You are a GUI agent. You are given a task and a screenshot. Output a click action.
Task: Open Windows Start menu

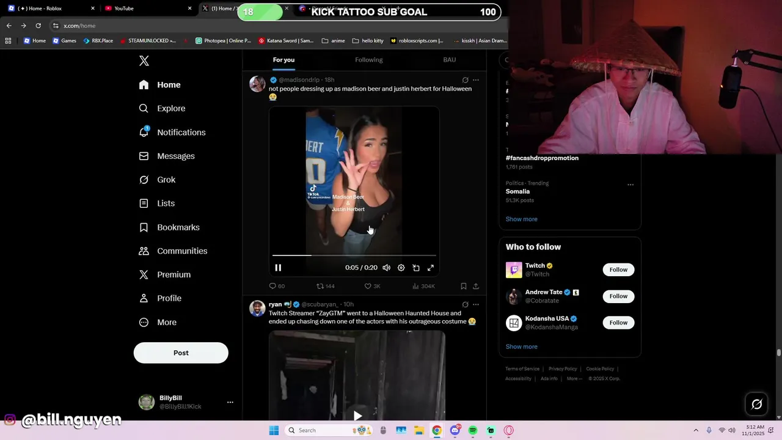[x=274, y=430]
